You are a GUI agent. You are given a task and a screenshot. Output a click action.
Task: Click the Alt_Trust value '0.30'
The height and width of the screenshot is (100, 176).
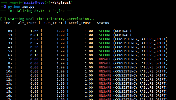click(x=34, y=47)
